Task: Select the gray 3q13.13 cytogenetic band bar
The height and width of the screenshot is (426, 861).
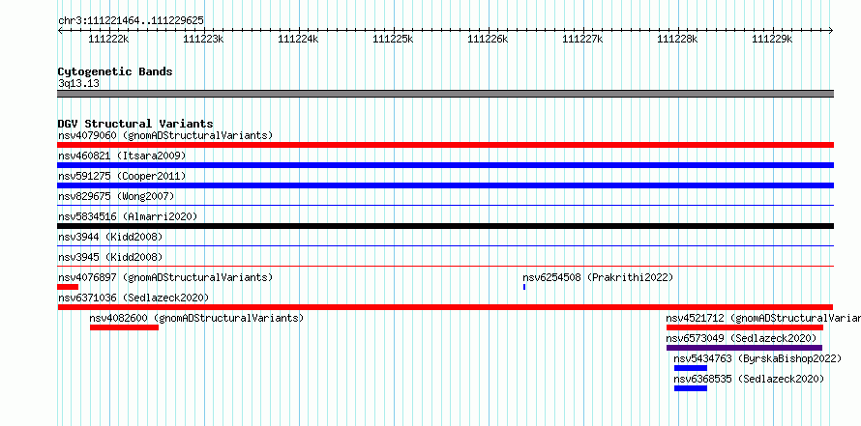Action: [x=445, y=94]
